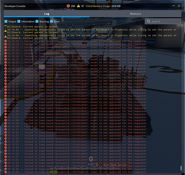Select the 20:10:32 error log entry
Viewport: 185px width, 175px height.
click(x=75, y=62)
